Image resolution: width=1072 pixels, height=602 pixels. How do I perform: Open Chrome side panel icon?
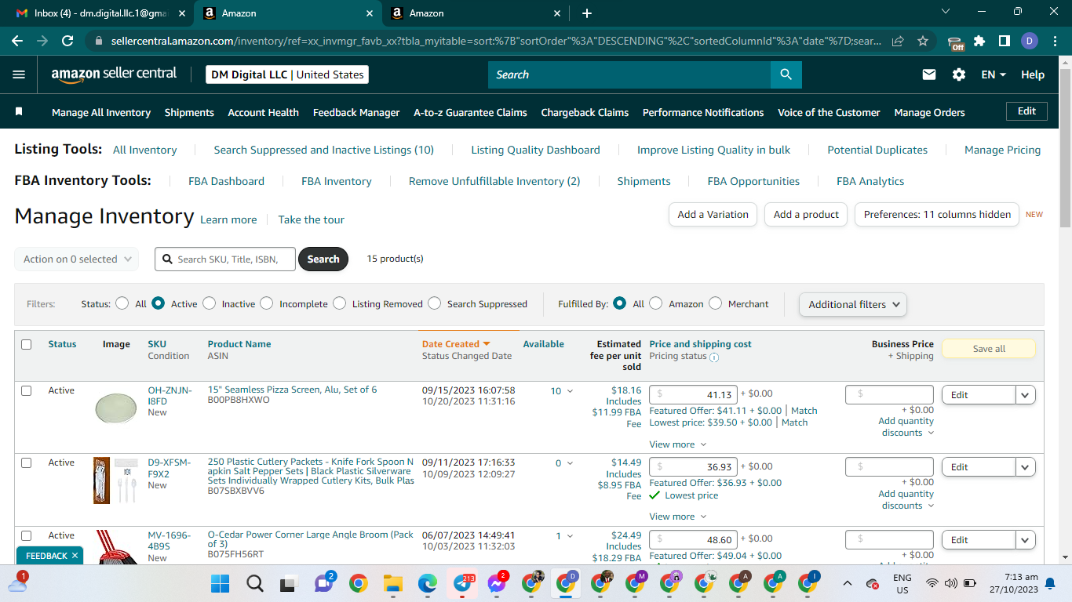pos(1004,41)
